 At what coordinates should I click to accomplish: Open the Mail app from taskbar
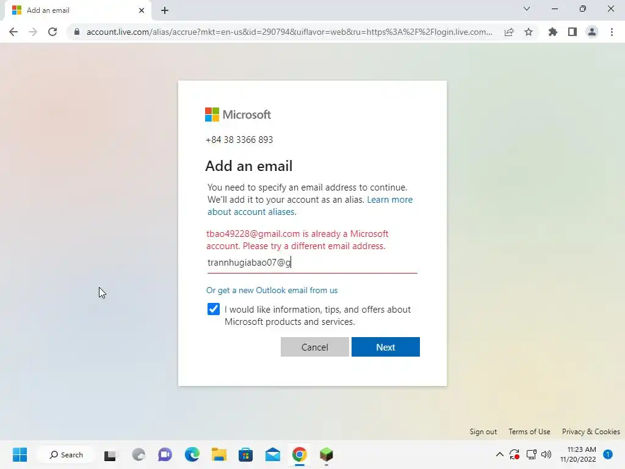273,454
